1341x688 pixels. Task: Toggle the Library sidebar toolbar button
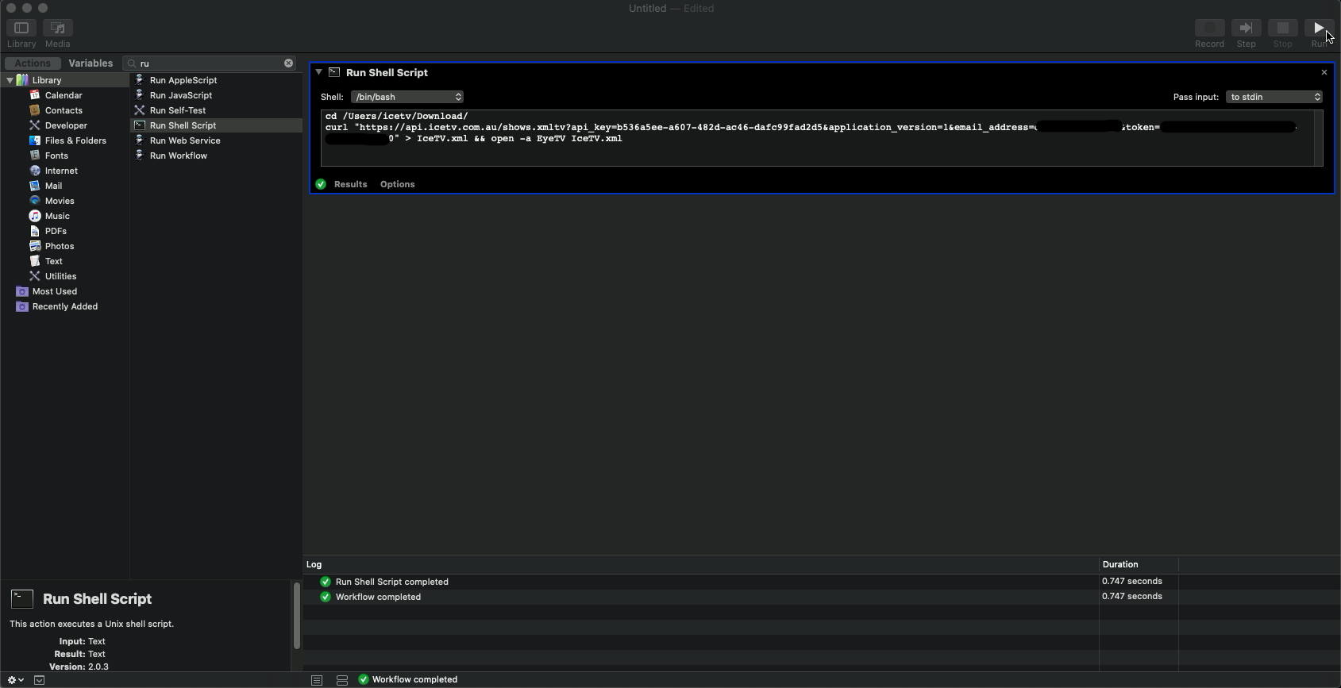pos(21,28)
